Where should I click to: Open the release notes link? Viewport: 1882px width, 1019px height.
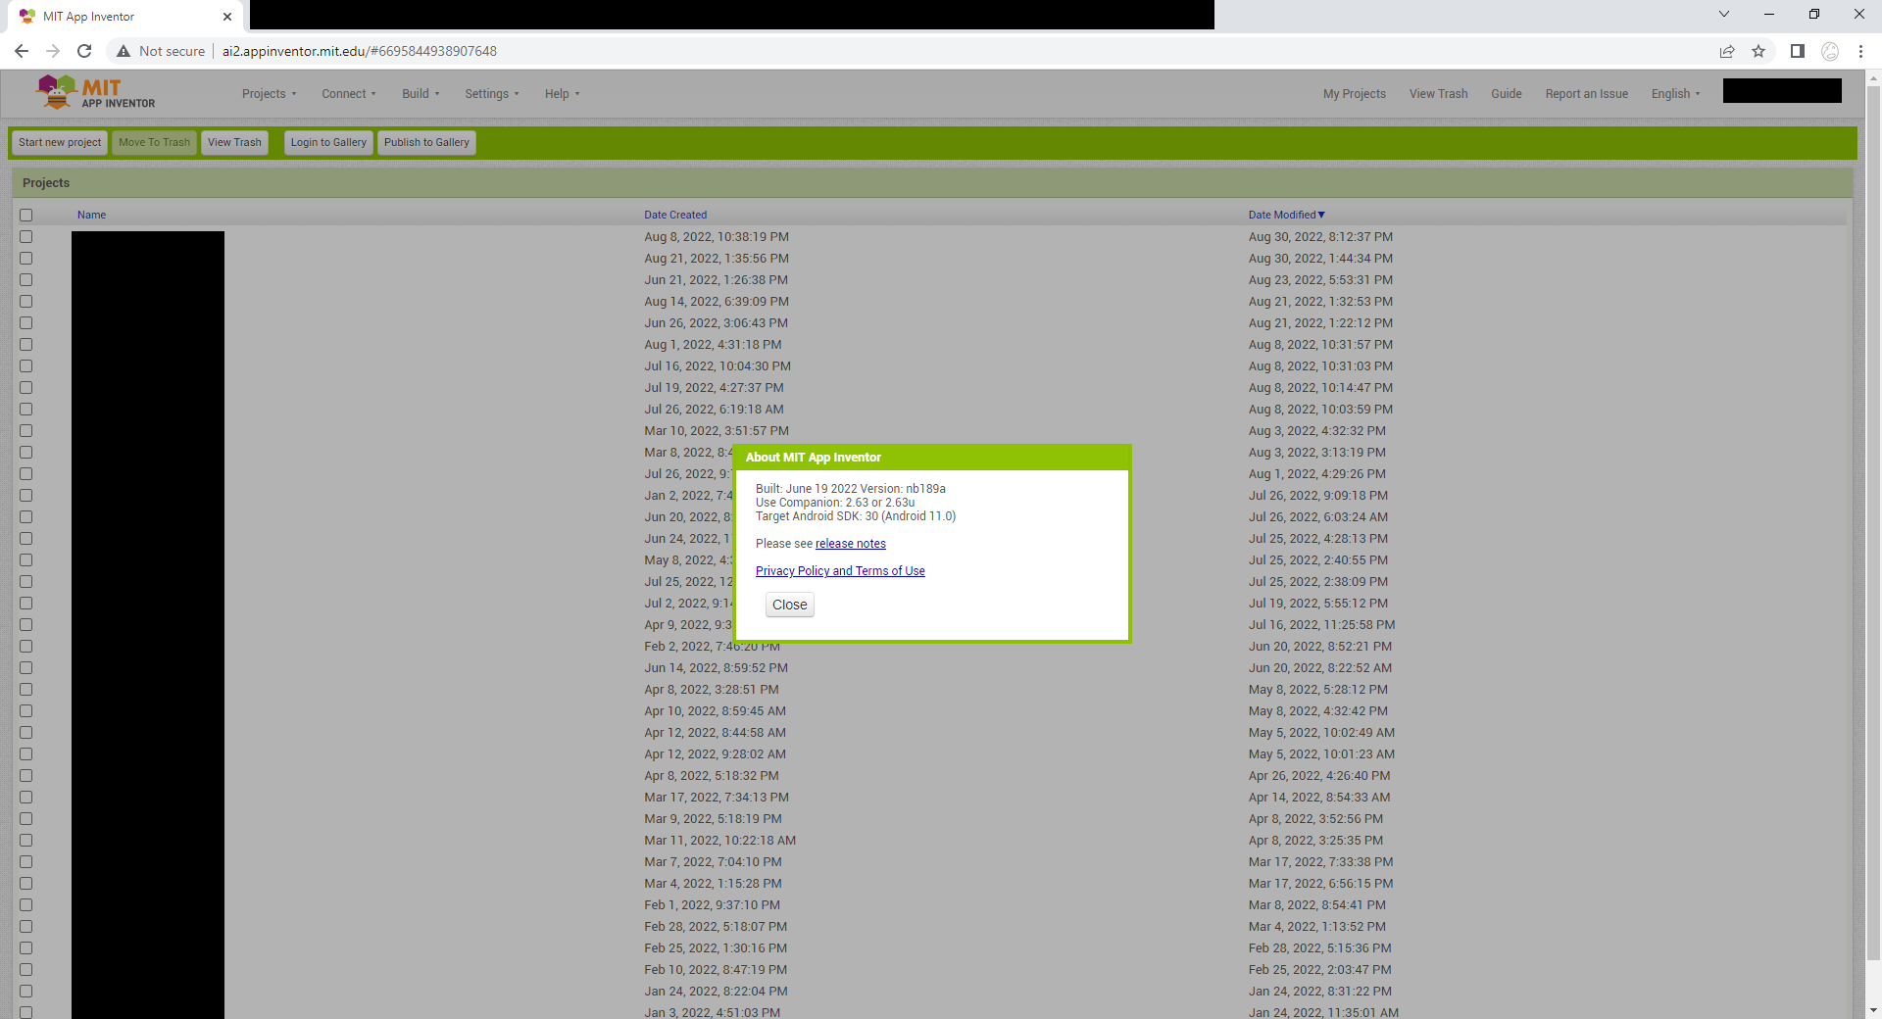(849, 543)
